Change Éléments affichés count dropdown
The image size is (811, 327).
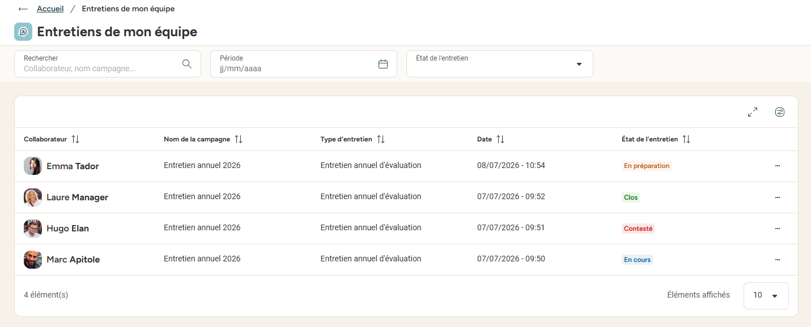(x=766, y=295)
